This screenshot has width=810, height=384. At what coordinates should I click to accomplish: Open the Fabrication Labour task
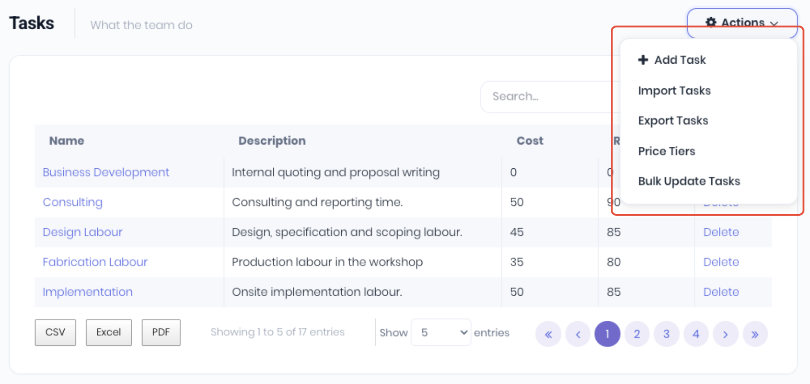(x=95, y=262)
